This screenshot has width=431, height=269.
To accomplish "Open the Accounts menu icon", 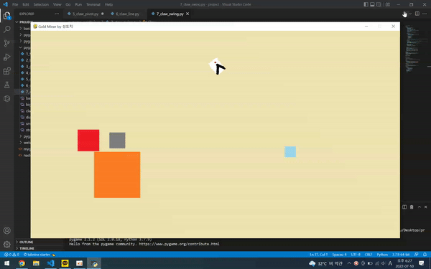I will tap(7, 230).
